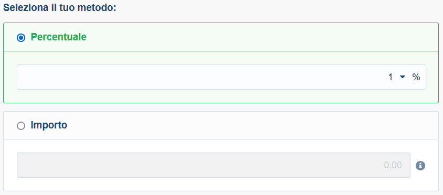Click the empty left side of the percentage selector
The width and height of the screenshot is (443, 195).
coord(113,77)
